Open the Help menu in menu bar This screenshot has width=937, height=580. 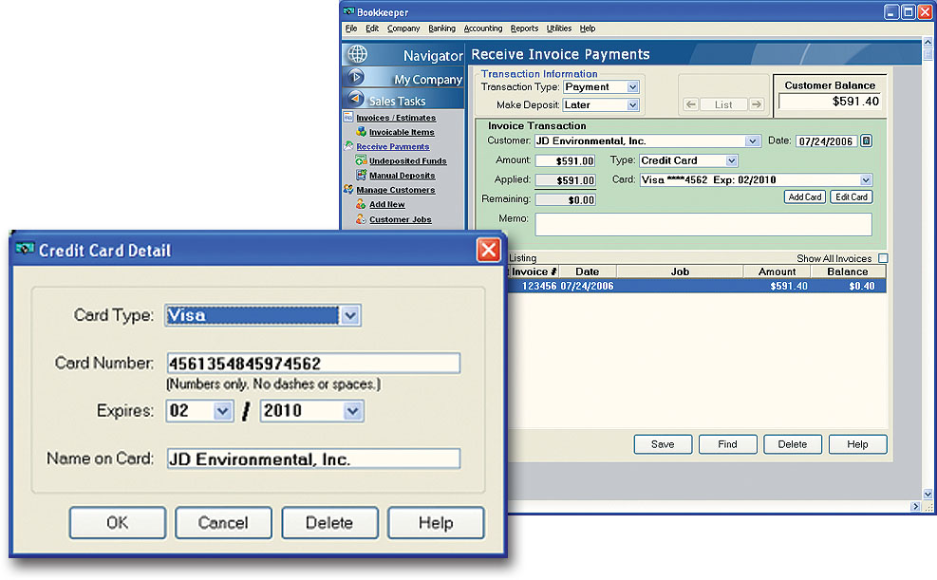pyautogui.click(x=588, y=28)
